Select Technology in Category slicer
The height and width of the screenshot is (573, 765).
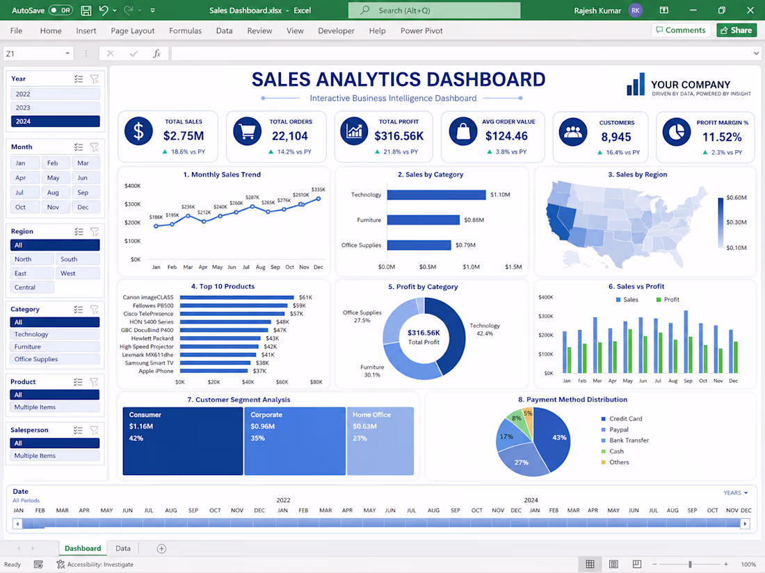click(x=55, y=334)
